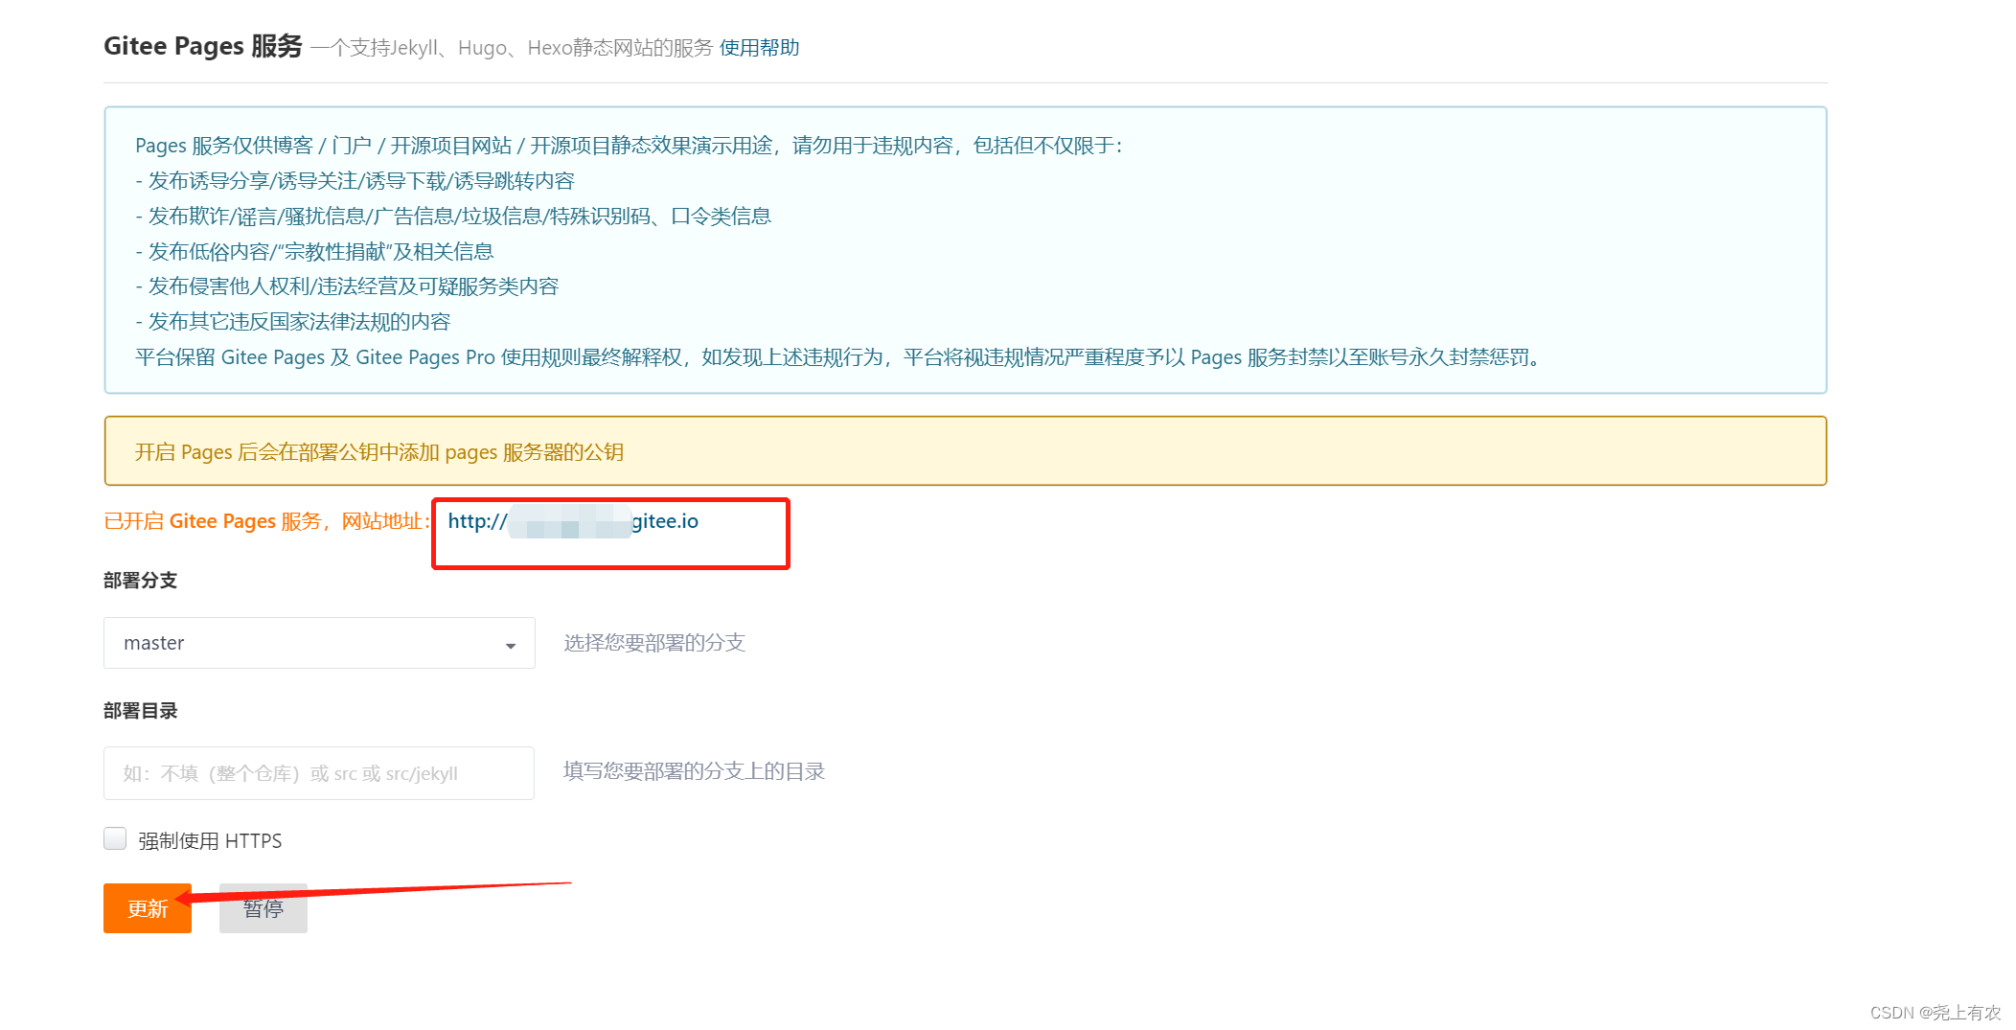
Task: Click the line 发布诱导分享/诱导关注 rule
Action: [355, 181]
